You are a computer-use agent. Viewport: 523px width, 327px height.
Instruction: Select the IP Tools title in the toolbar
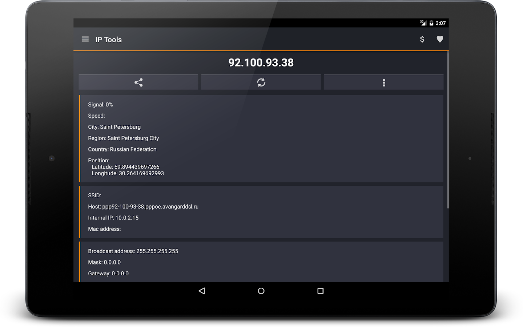108,39
